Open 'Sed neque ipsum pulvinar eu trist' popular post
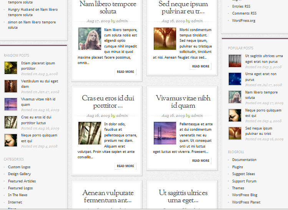Image resolution: width=288 pixels, height=210 pixels. (259, 131)
